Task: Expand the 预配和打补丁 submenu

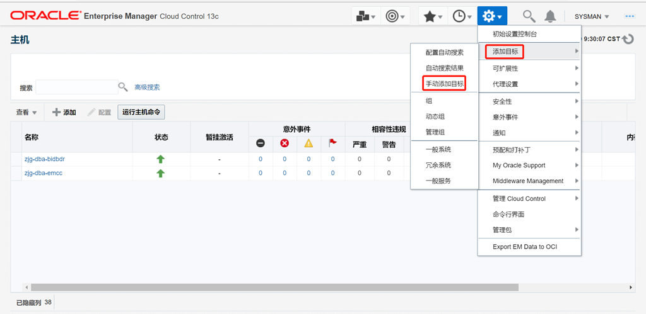Action: tap(529, 150)
